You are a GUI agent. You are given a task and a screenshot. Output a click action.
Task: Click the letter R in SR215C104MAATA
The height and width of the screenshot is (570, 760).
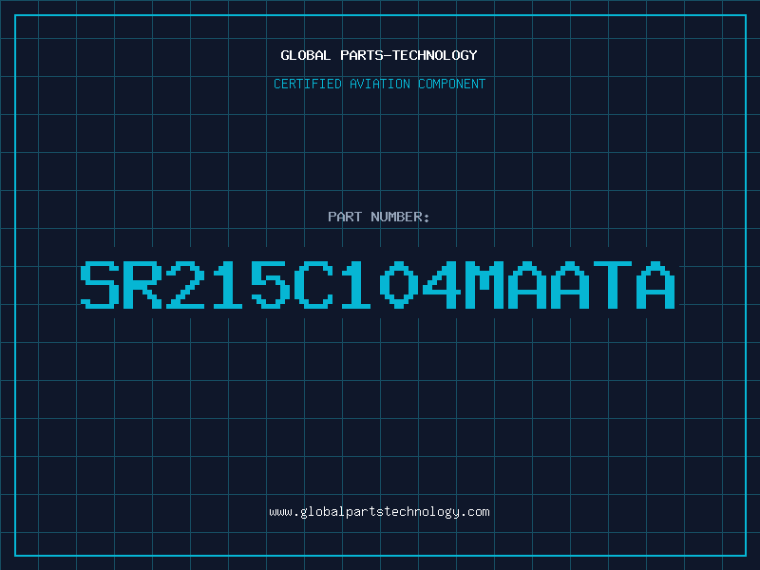click(142, 285)
